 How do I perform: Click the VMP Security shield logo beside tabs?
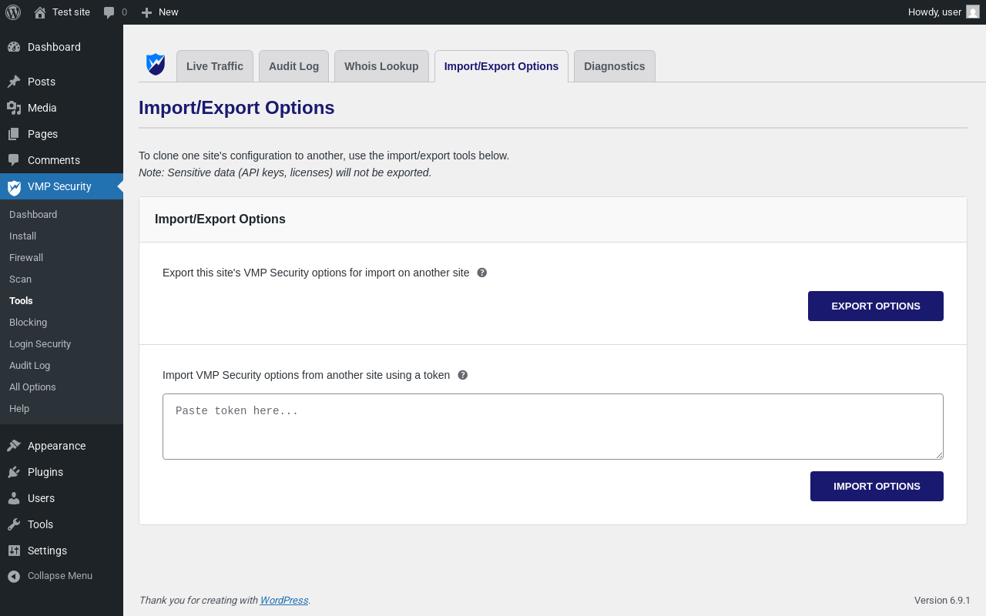(156, 64)
